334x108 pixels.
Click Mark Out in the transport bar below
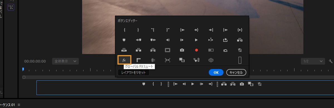[161, 84]
